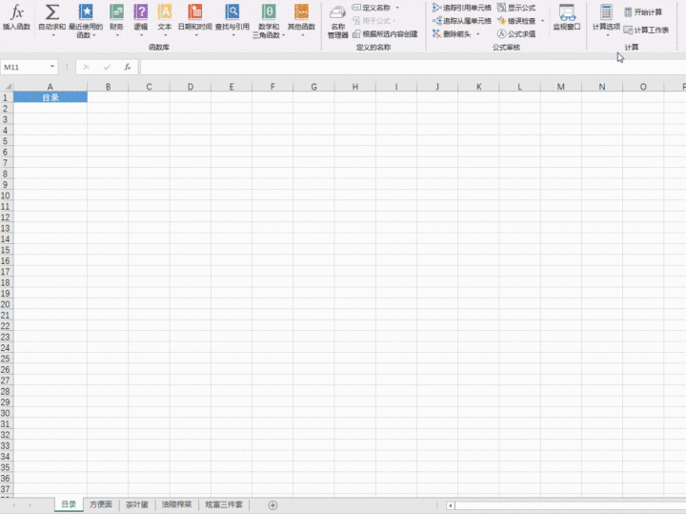Click Create from Selection (根据所选内容创建)
This screenshot has height=514, width=686.
click(x=385, y=33)
